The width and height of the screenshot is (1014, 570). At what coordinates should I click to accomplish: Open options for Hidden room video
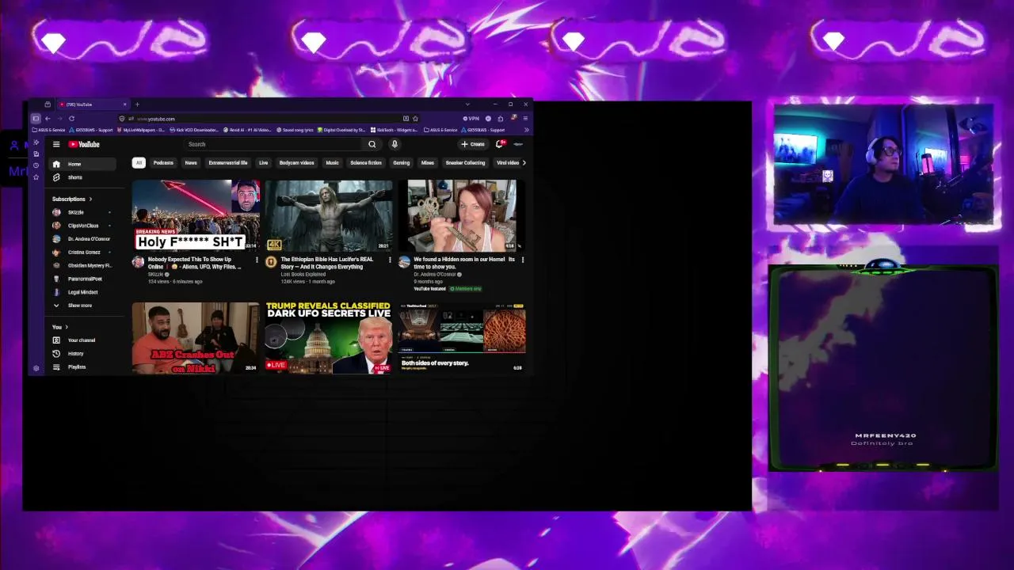click(522, 260)
